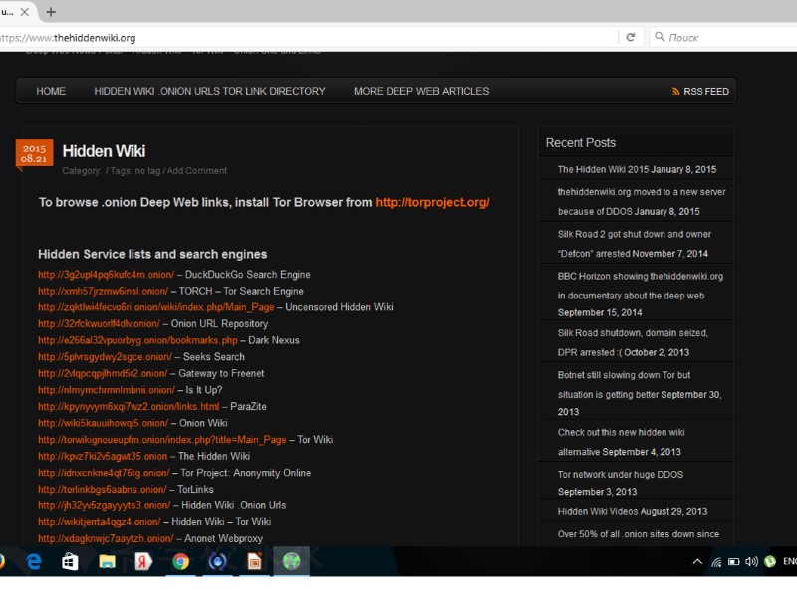Open the Tor Wiki Main_Page link

[162, 440]
